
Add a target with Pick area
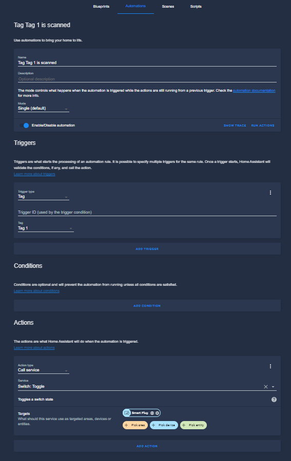point(135,425)
